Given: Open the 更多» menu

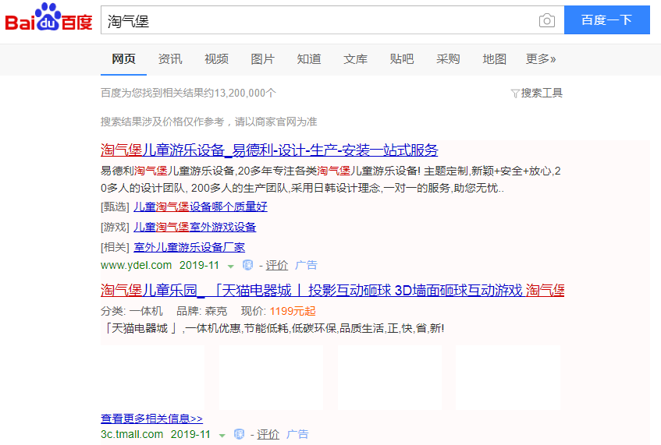Looking at the screenshot, I should 541,59.
